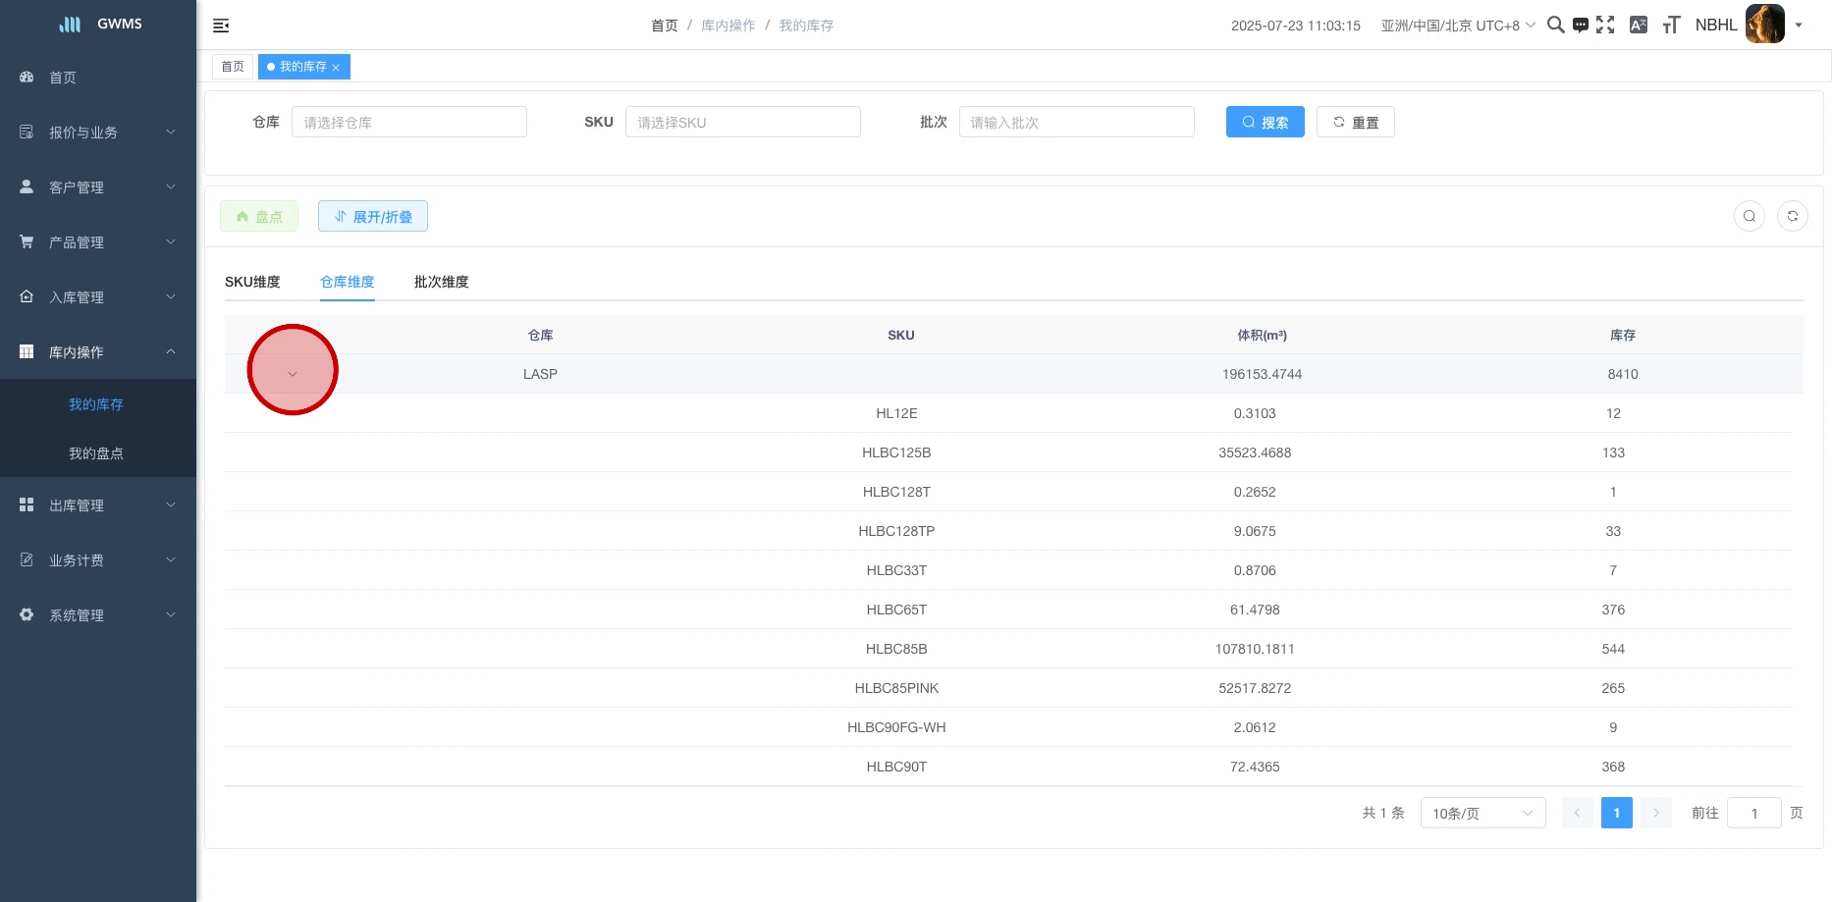Open the message chat bubble icon
The height and width of the screenshot is (902, 1832).
pos(1580,26)
